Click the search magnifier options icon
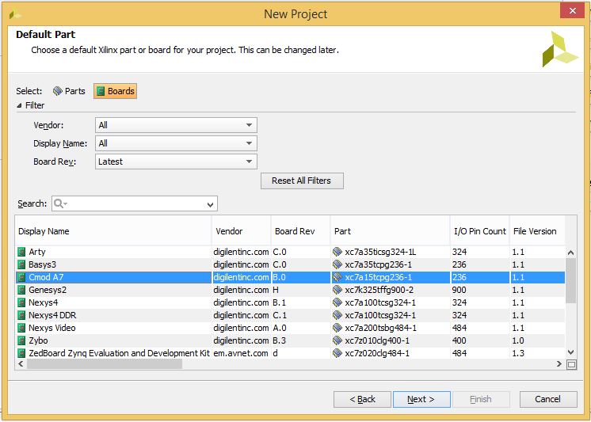 [x=60, y=203]
